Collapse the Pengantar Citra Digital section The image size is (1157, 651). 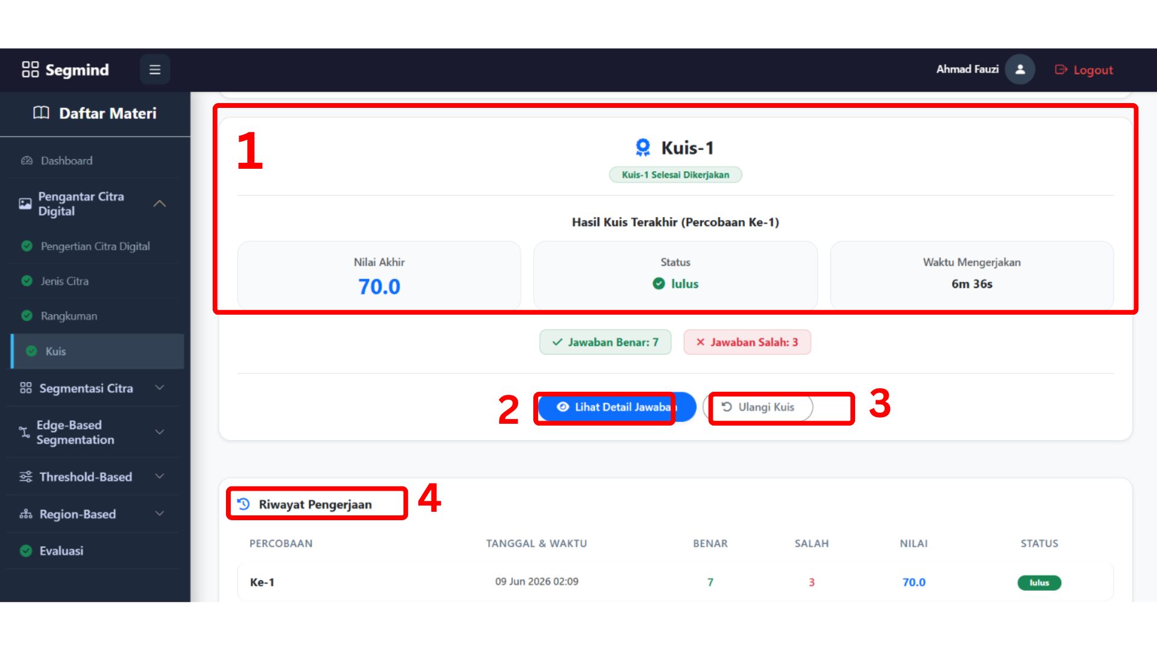[x=160, y=204]
